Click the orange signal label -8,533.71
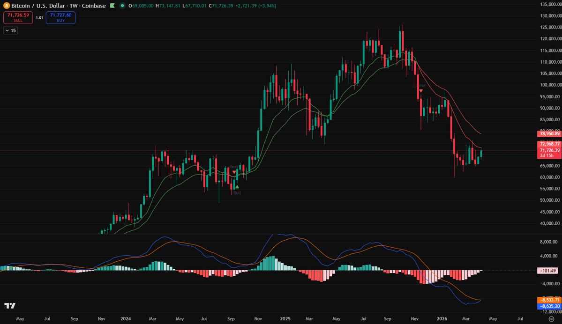562x324 pixels. (x=549, y=300)
